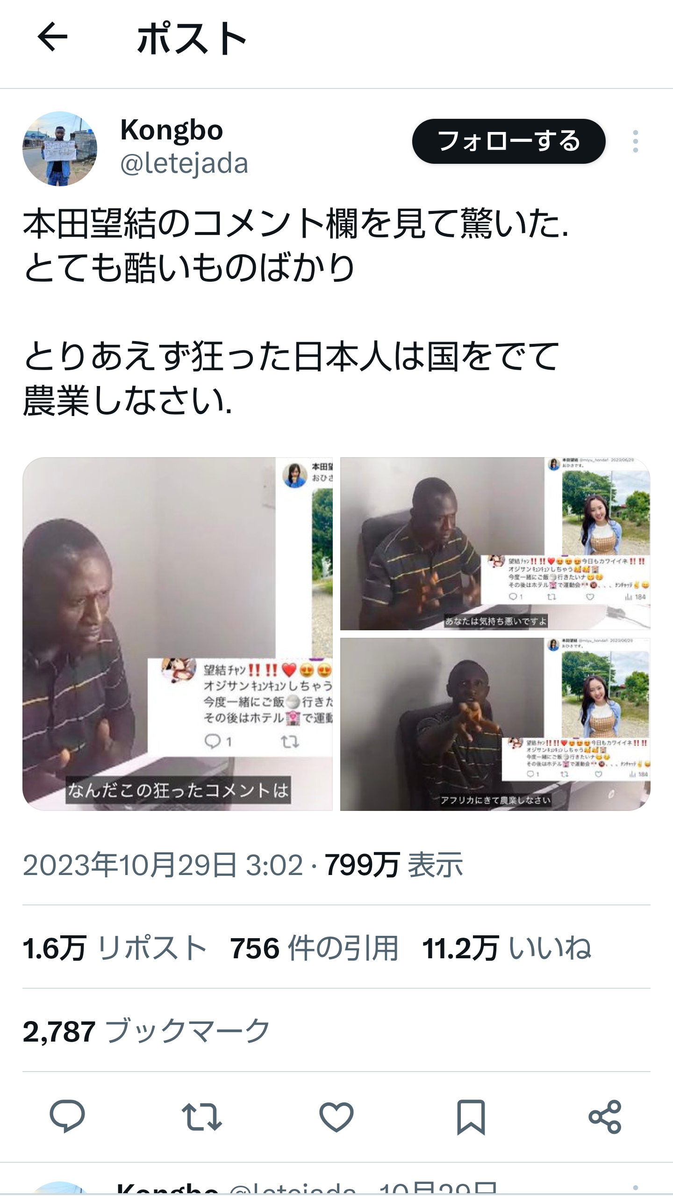Image resolution: width=673 pixels, height=1196 pixels.
Task: View the top-right image thumbnail
Action: tap(495, 544)
